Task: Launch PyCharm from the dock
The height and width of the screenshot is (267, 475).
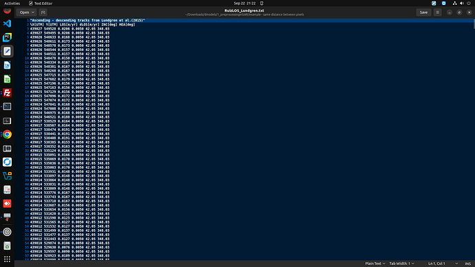Action: point(7,37)
